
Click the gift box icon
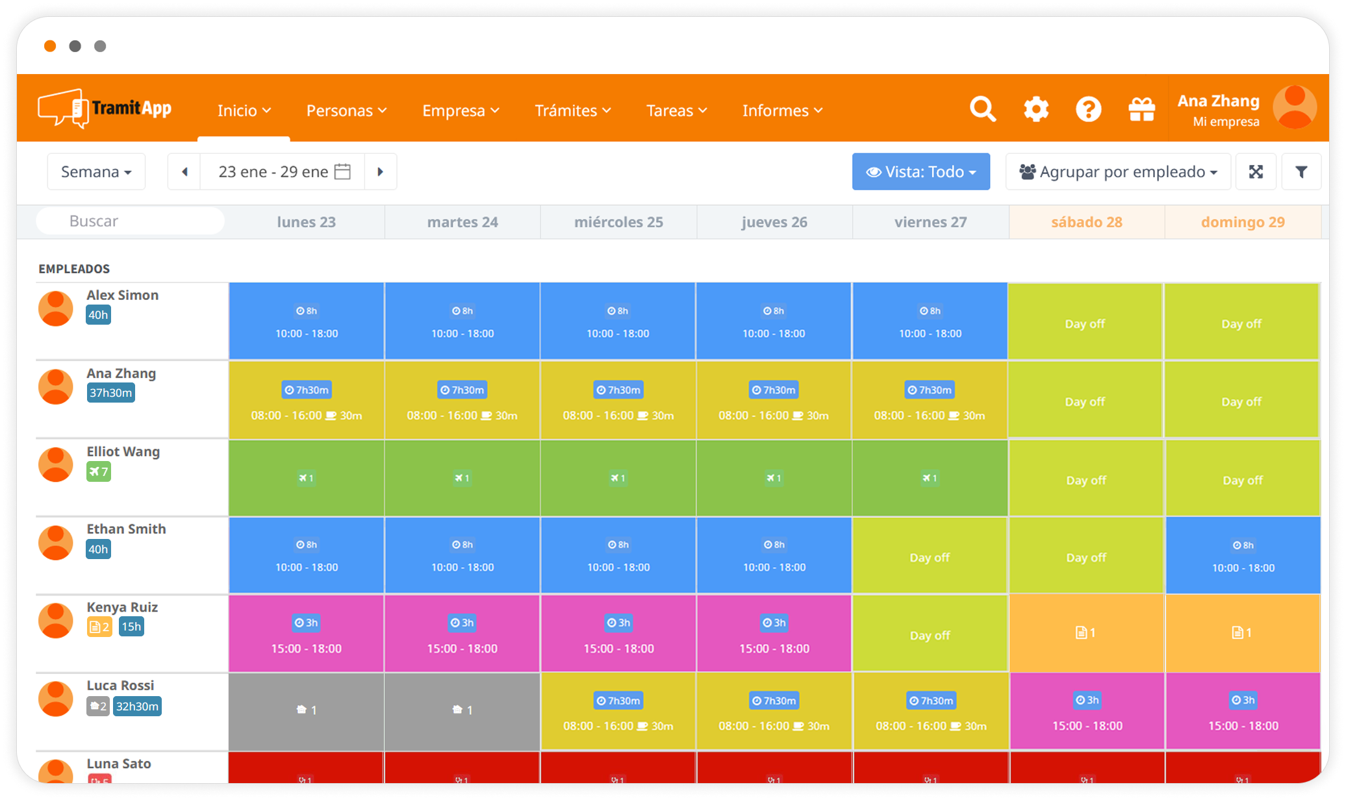1141,109
